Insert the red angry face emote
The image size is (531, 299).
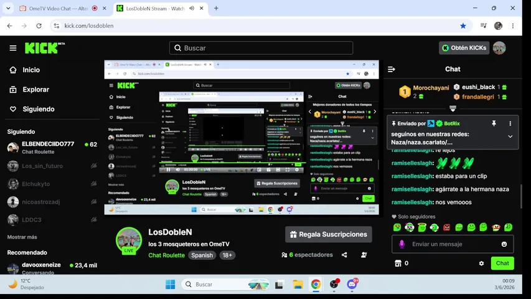[447, 227]
